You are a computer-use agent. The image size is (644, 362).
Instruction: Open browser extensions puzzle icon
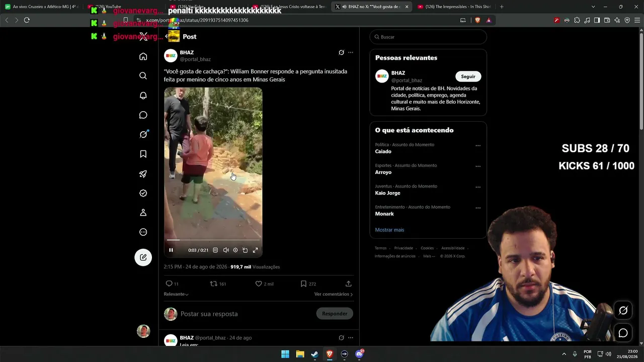(x=577, y=20)
